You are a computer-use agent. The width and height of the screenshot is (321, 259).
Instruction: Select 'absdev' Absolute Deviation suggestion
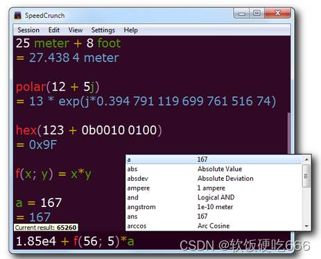[214, 179]
